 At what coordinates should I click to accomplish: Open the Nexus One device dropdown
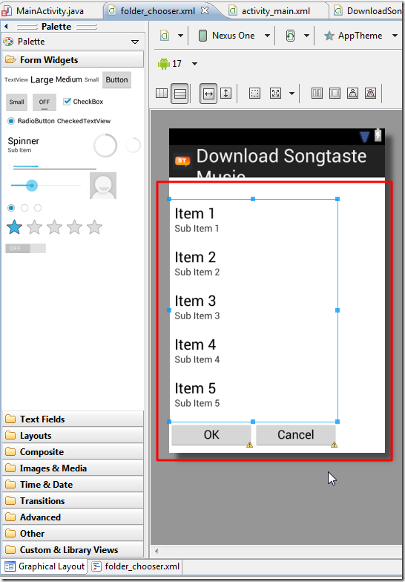pyautogui.click(x=267, y=36)
